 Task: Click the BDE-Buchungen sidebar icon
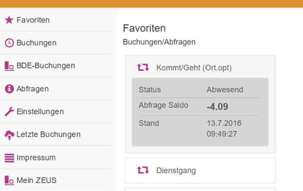tap(9, 66)
